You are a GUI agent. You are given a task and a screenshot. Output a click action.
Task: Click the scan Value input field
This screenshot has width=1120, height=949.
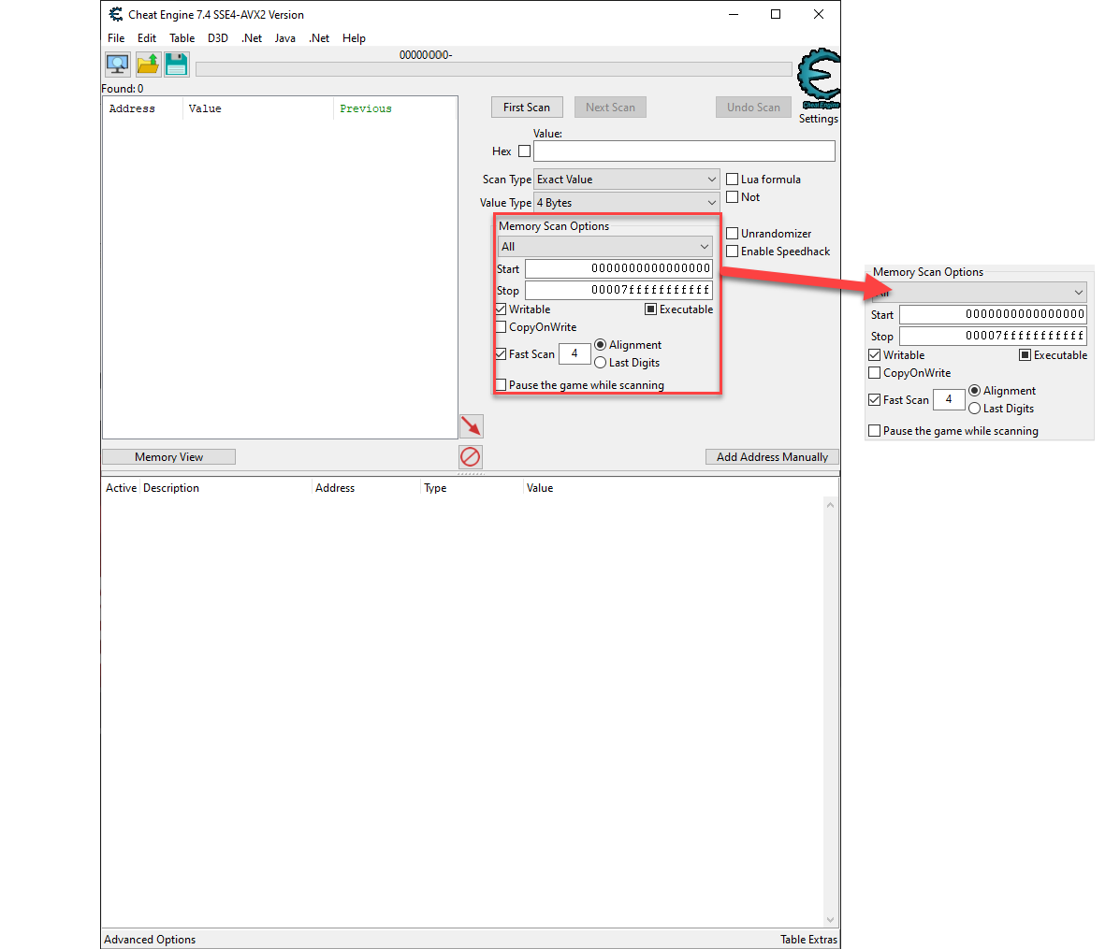point(683,151)
